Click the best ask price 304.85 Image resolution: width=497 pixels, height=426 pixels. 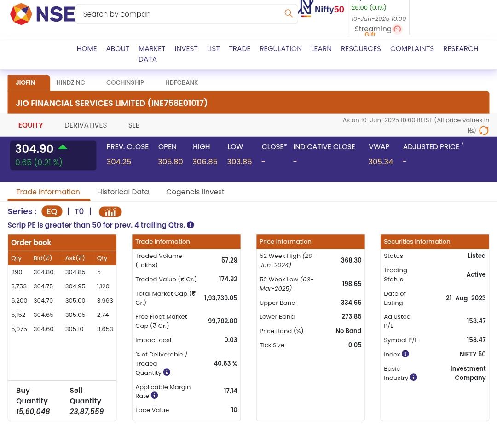pyautogui.click(x=75, y=272)
